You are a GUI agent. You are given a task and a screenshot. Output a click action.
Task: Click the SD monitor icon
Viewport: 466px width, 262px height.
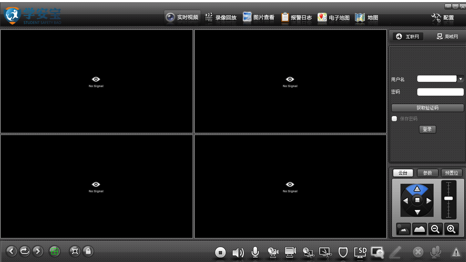pos(360,252)
